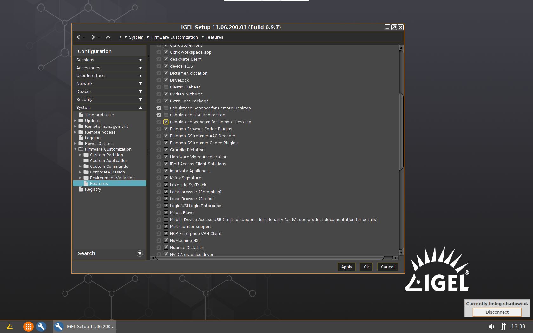Expand the Update tree node
Screen dimensions: 533x333
tap(76, 121)
